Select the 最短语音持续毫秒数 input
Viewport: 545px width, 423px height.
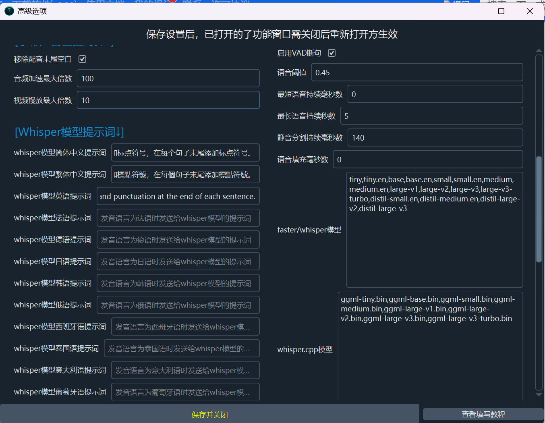pyautogui.click(x=435, y=94)
